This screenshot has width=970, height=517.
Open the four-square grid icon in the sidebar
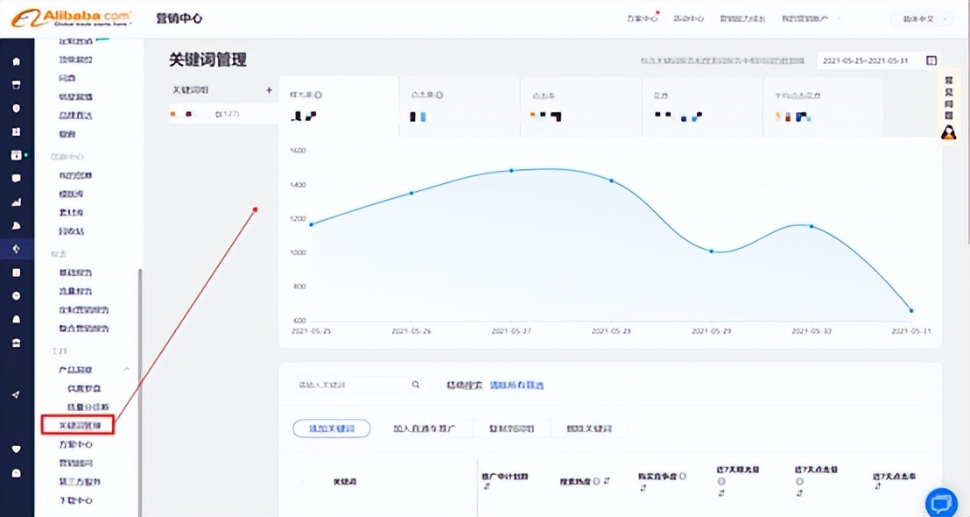click(x=16, y=131)
